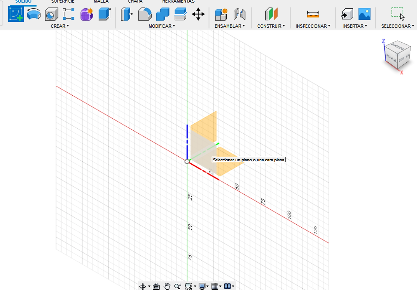417x290 pixels.
Task: Activate the Press Pull tool
Action: click(127, 15)
